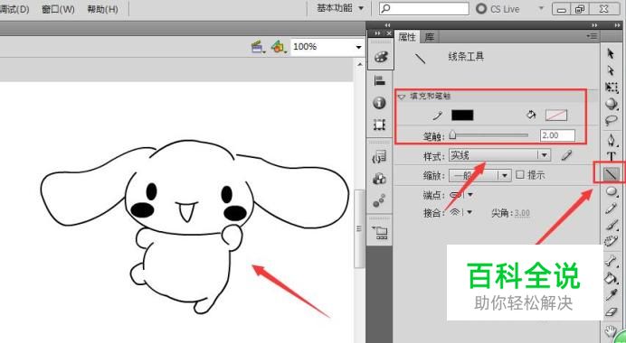Select the Text (T) tool
The image size is (626, 343).
(611, 156)
